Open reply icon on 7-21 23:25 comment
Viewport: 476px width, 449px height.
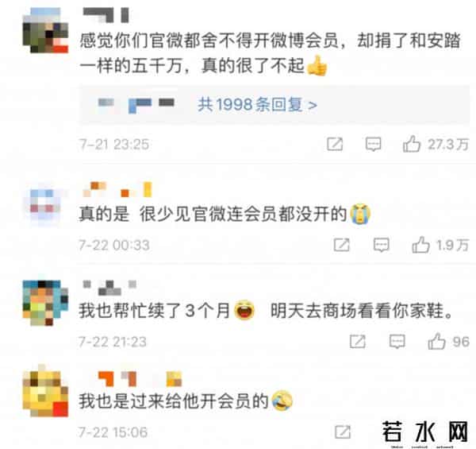[373, 144]
